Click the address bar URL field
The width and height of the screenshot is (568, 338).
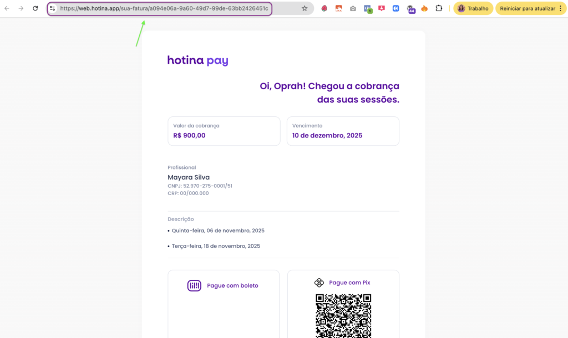166,8
